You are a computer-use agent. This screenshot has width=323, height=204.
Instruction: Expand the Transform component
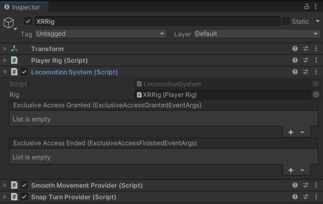[x=5, y=48]
